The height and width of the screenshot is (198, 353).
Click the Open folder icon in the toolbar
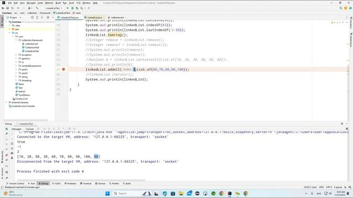pyautogui.click(x=3, y=8)
